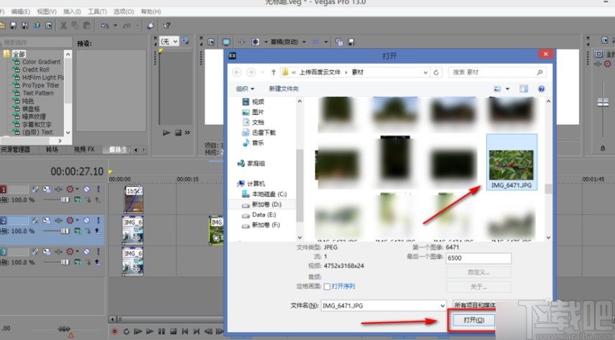Click the automation settings gear on track 3

70,252
